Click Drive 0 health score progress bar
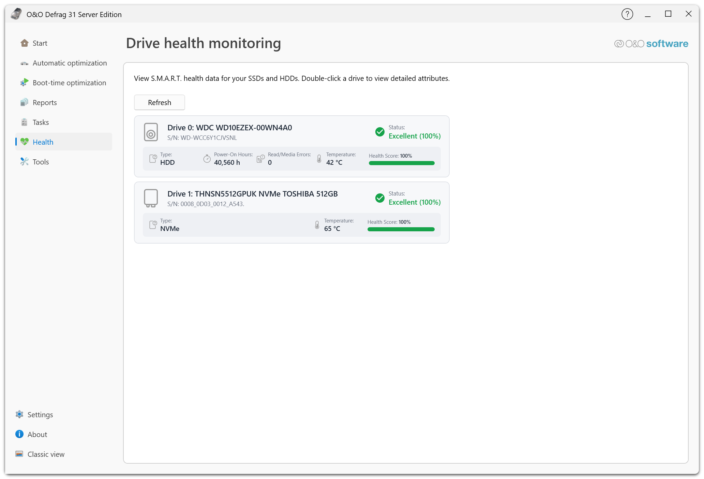The height and width of the screenshot is (479, 704). (402, 163)
